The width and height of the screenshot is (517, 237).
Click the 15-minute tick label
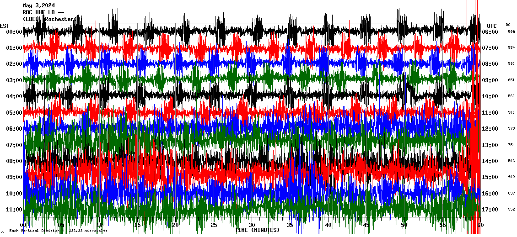pos(138,225)
